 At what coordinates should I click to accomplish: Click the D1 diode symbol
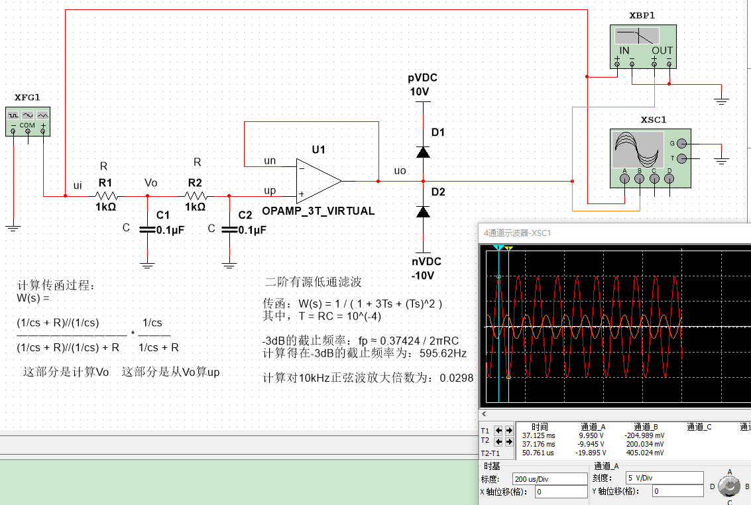[422, 152]
